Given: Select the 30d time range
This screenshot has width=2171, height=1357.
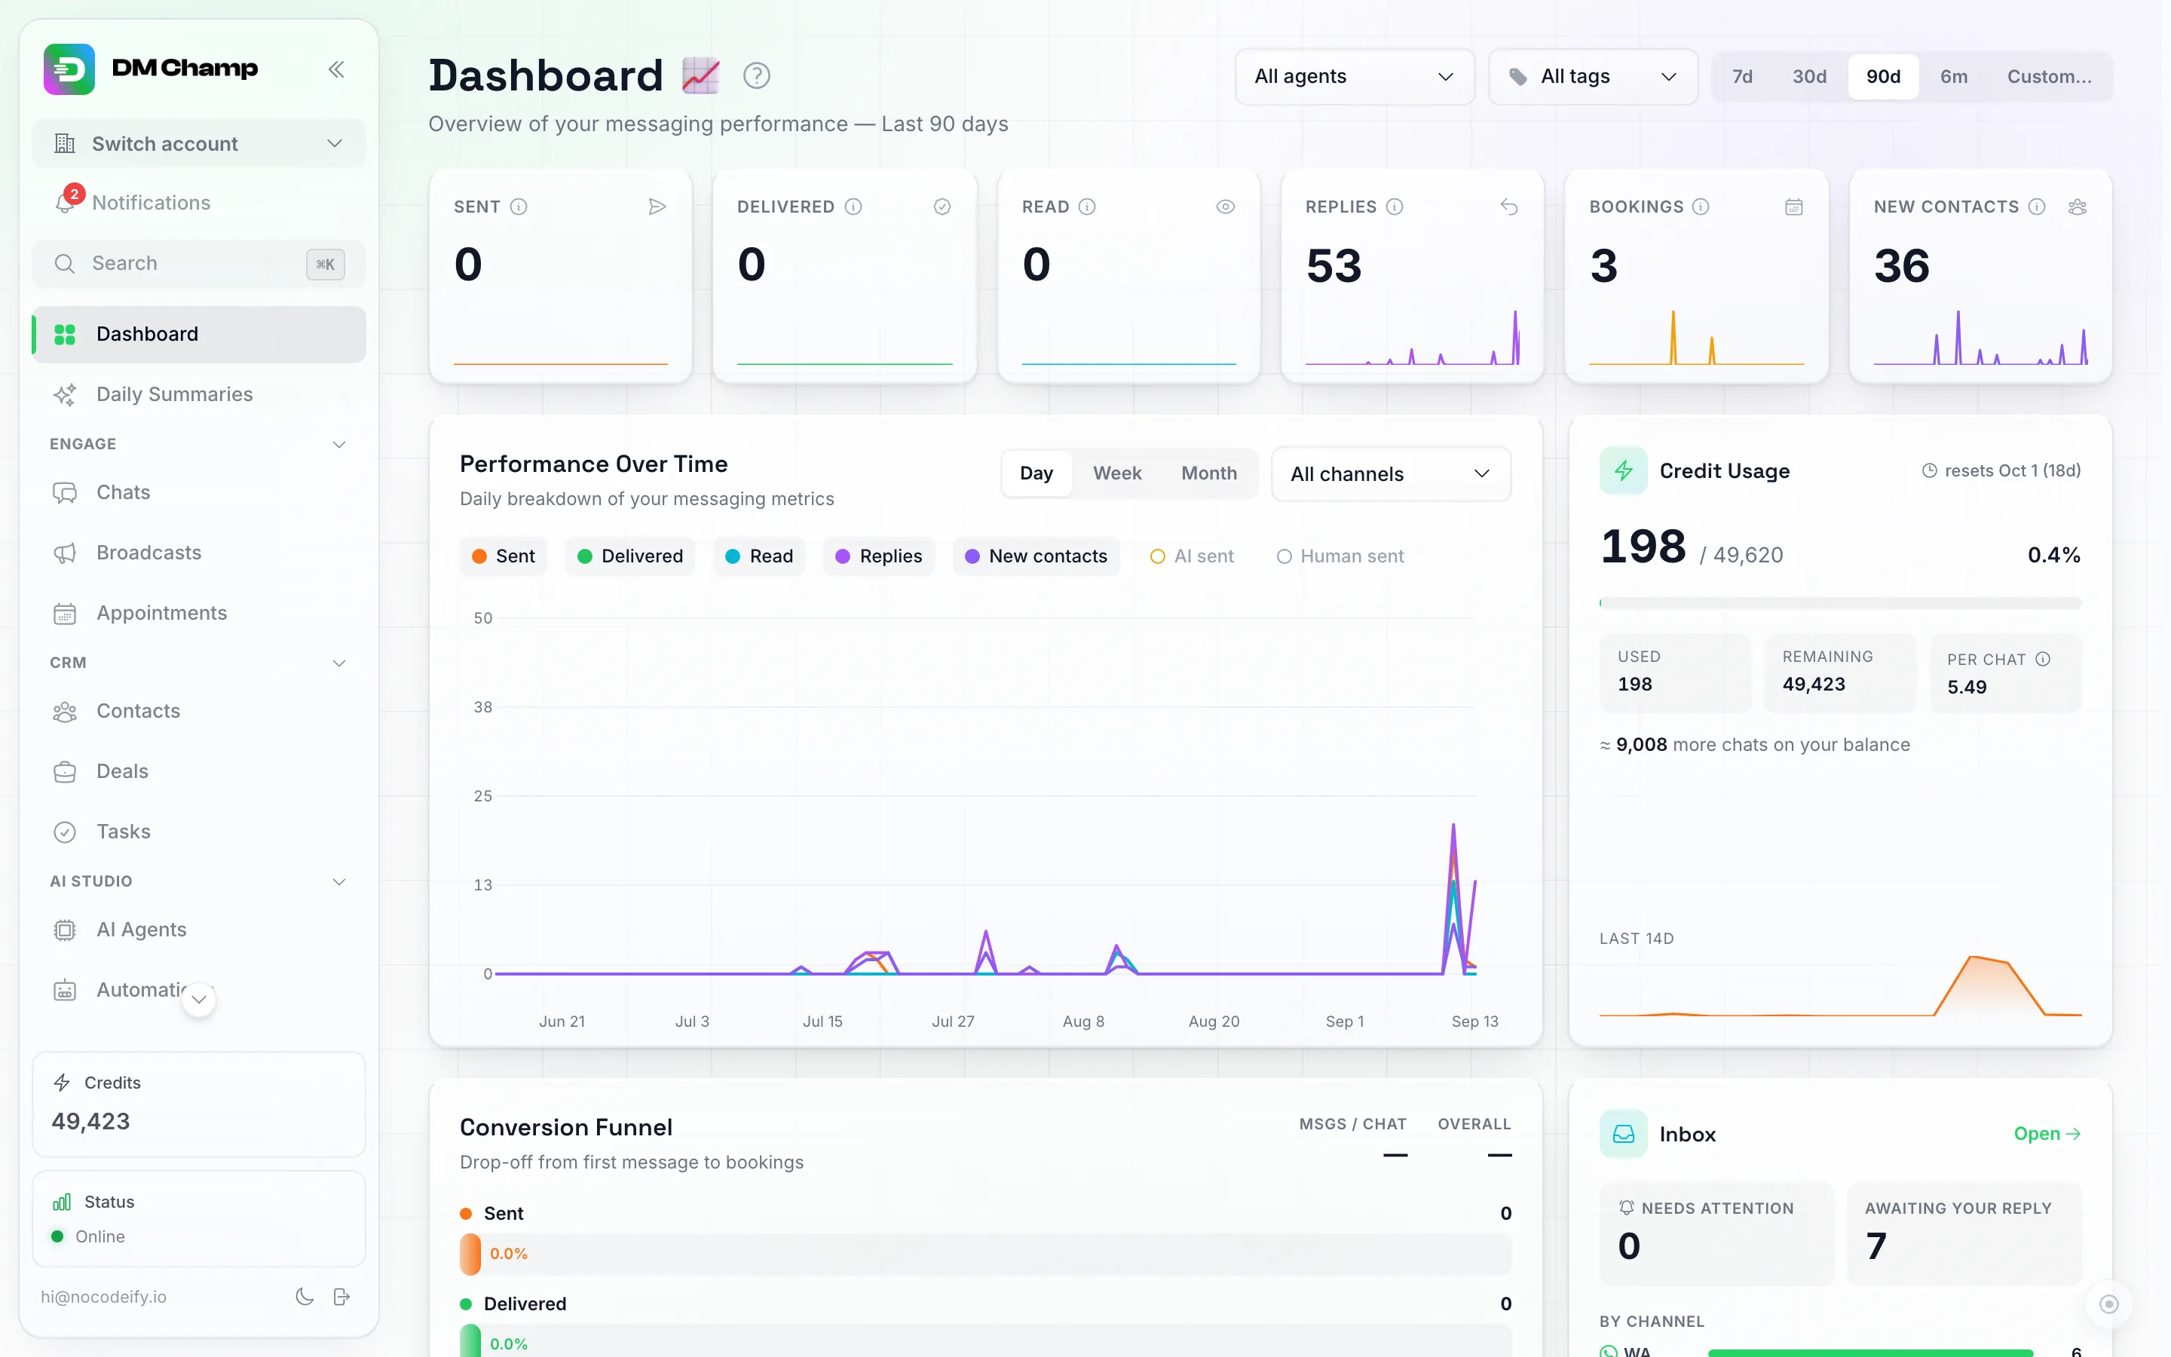Looking at the screenshot, I should pos(1808,76).
